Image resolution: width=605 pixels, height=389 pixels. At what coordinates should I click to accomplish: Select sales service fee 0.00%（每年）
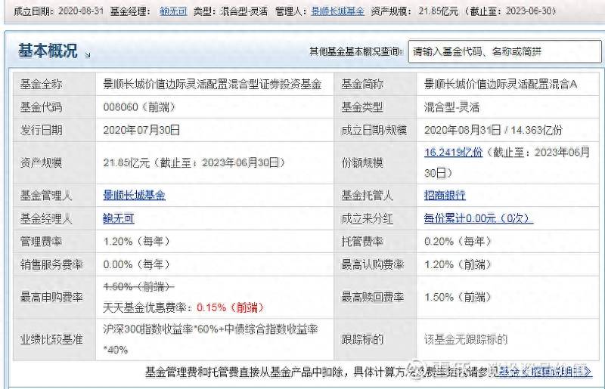(x=137, y=264)
